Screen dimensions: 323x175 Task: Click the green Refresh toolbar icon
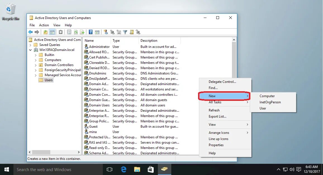click(76, 32)
